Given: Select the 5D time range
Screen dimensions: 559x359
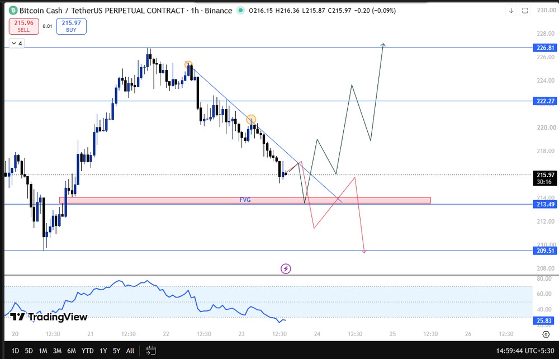Looking at the screenshot, I should point(29,351).
